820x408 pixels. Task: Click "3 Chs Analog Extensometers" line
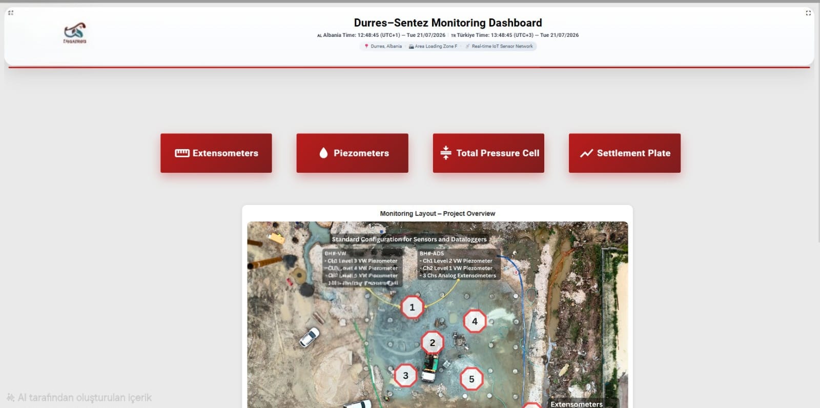pos(458,276)
